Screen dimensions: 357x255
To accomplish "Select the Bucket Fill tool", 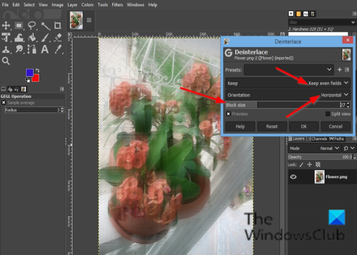I will (x=32, y=37).
